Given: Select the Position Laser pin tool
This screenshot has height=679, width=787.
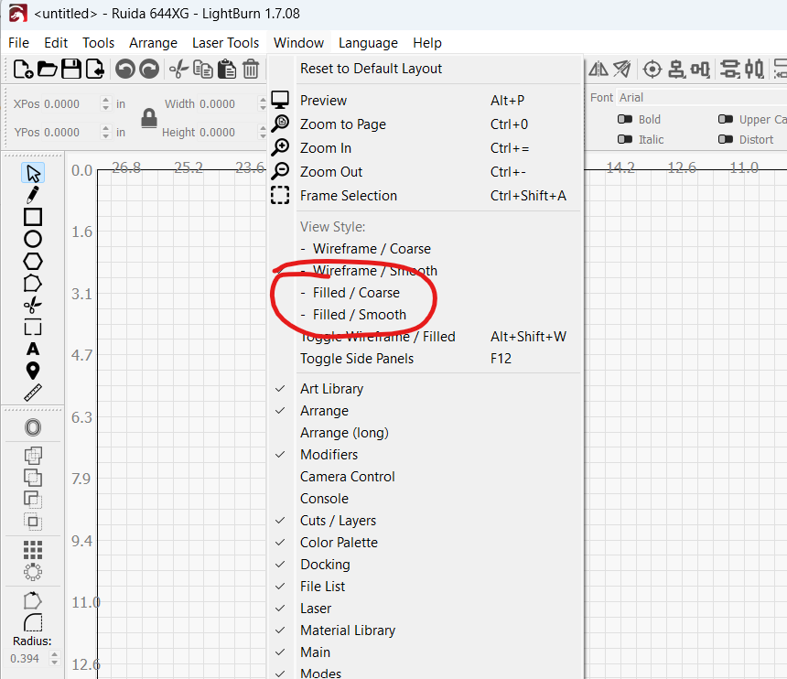Looking at the screenshot, I should pyautogui.click(x=33, y=371).
